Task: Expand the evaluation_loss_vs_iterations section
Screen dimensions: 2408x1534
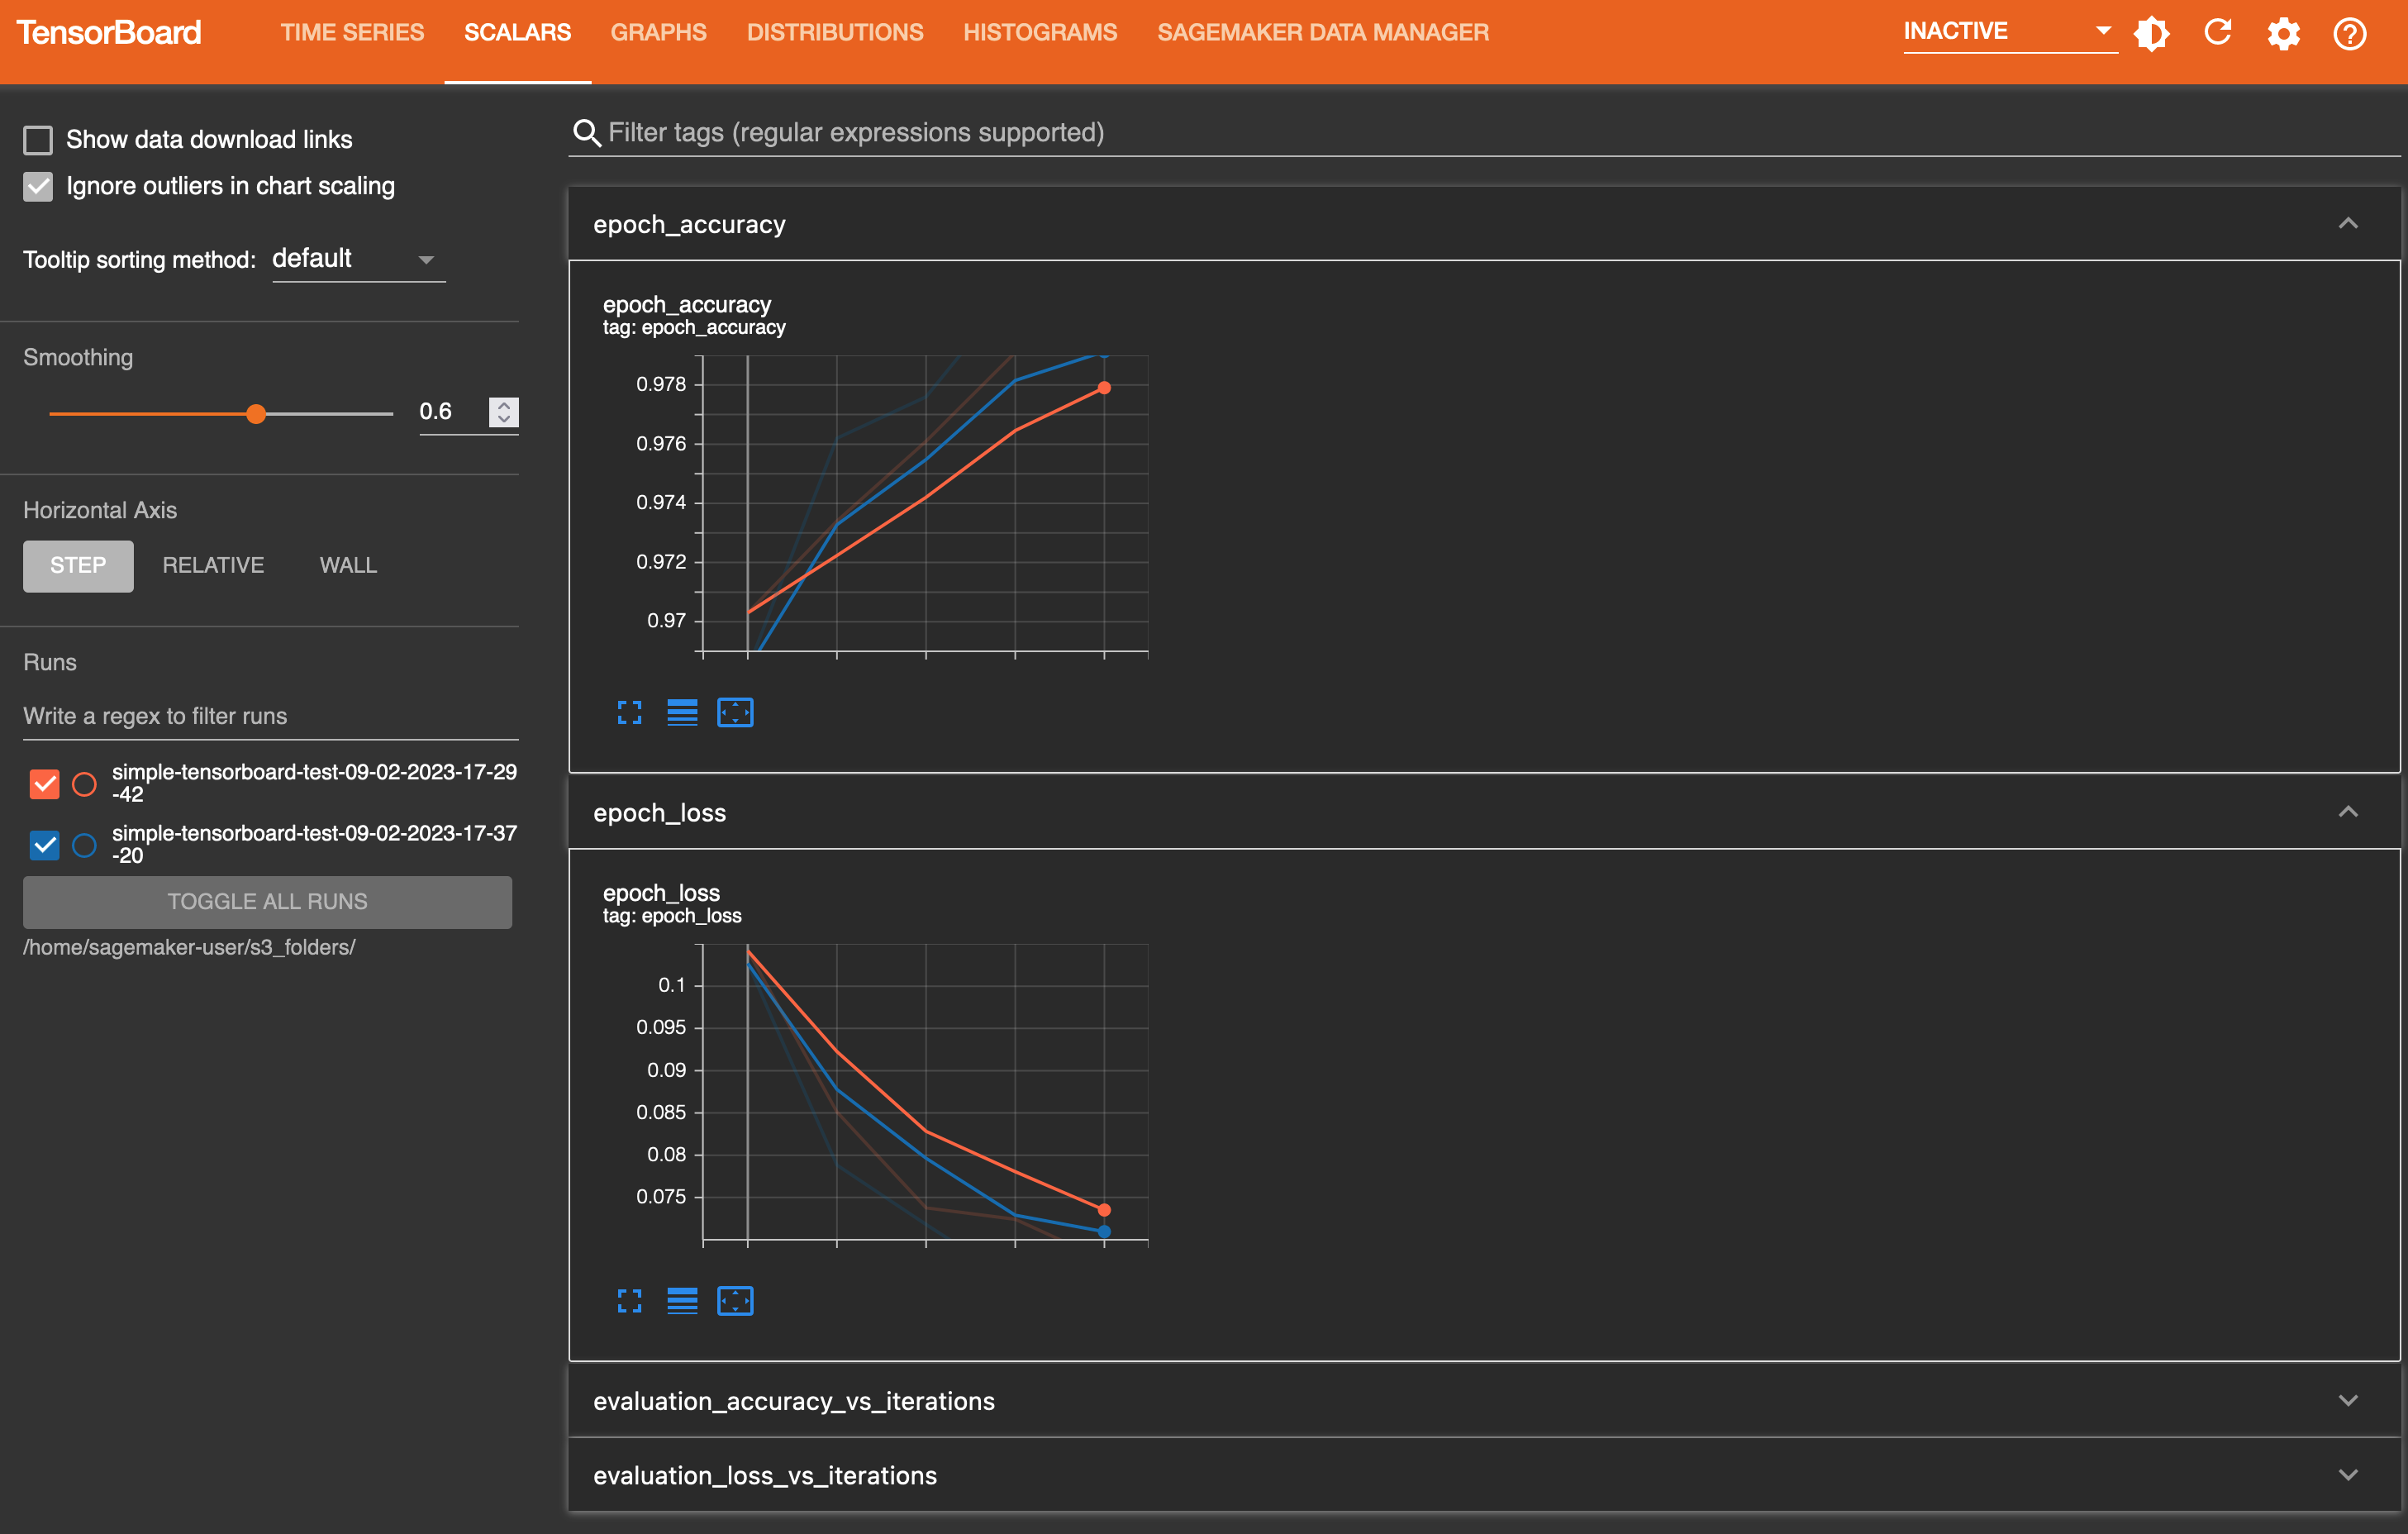Action: pyautogui.click(x=2349, y=1474)
